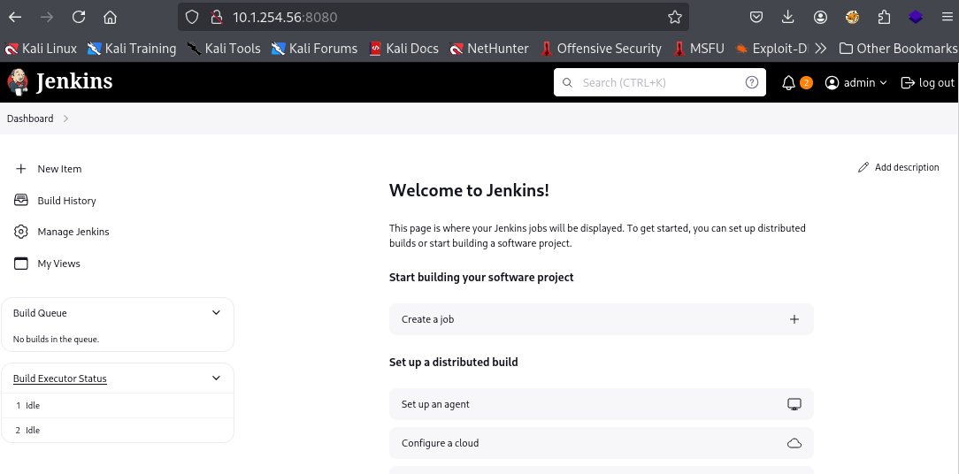Click plus icon on Create a job
Screen dimensions: 959x474
[794, 319]
